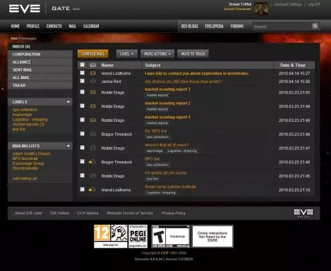Click envelope icon for market scouting report 3
This screenshot has width=331, height=271.
[x=93, y=92]
